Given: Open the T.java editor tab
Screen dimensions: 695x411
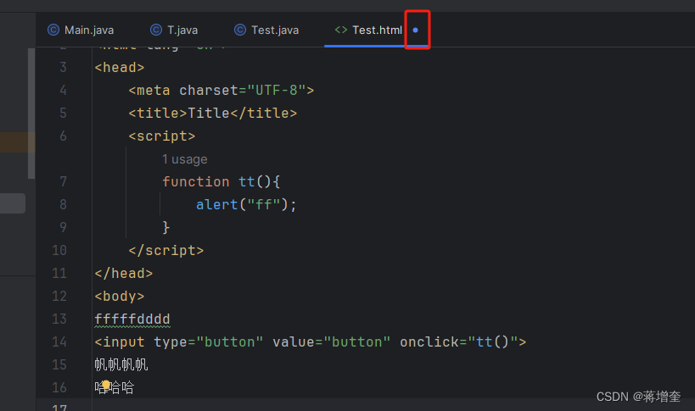Looking at the screenshot, I should [174, 31].
